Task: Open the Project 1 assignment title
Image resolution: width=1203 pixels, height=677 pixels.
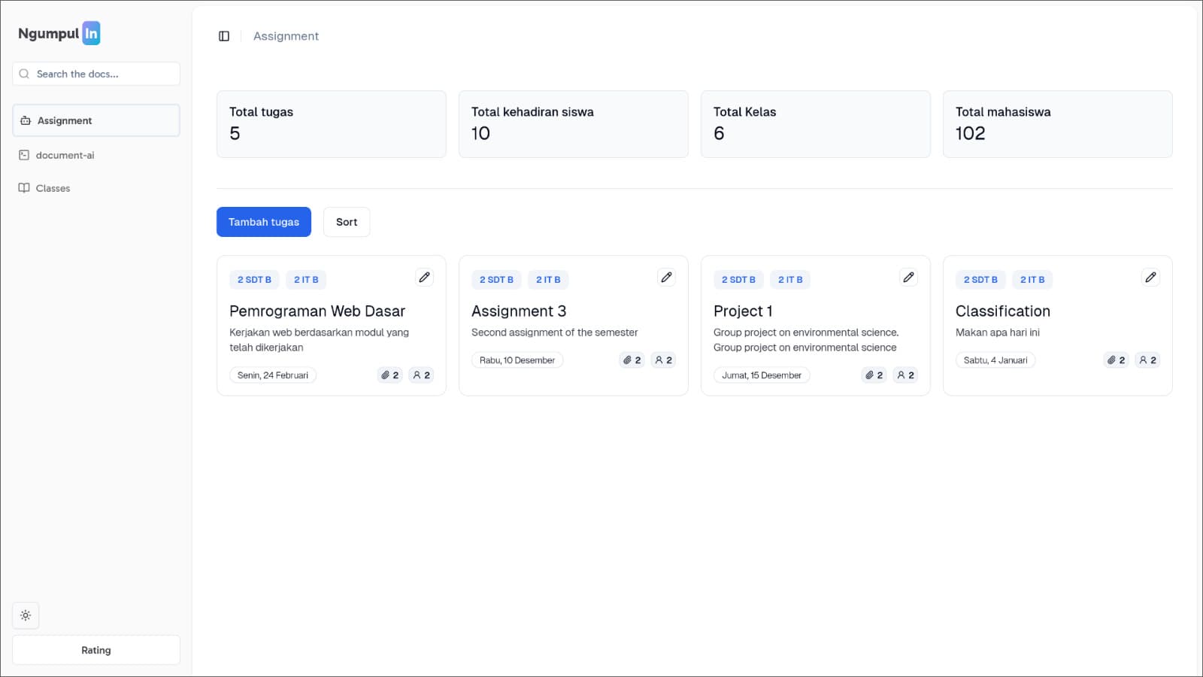Action: (x=743, y=311)
